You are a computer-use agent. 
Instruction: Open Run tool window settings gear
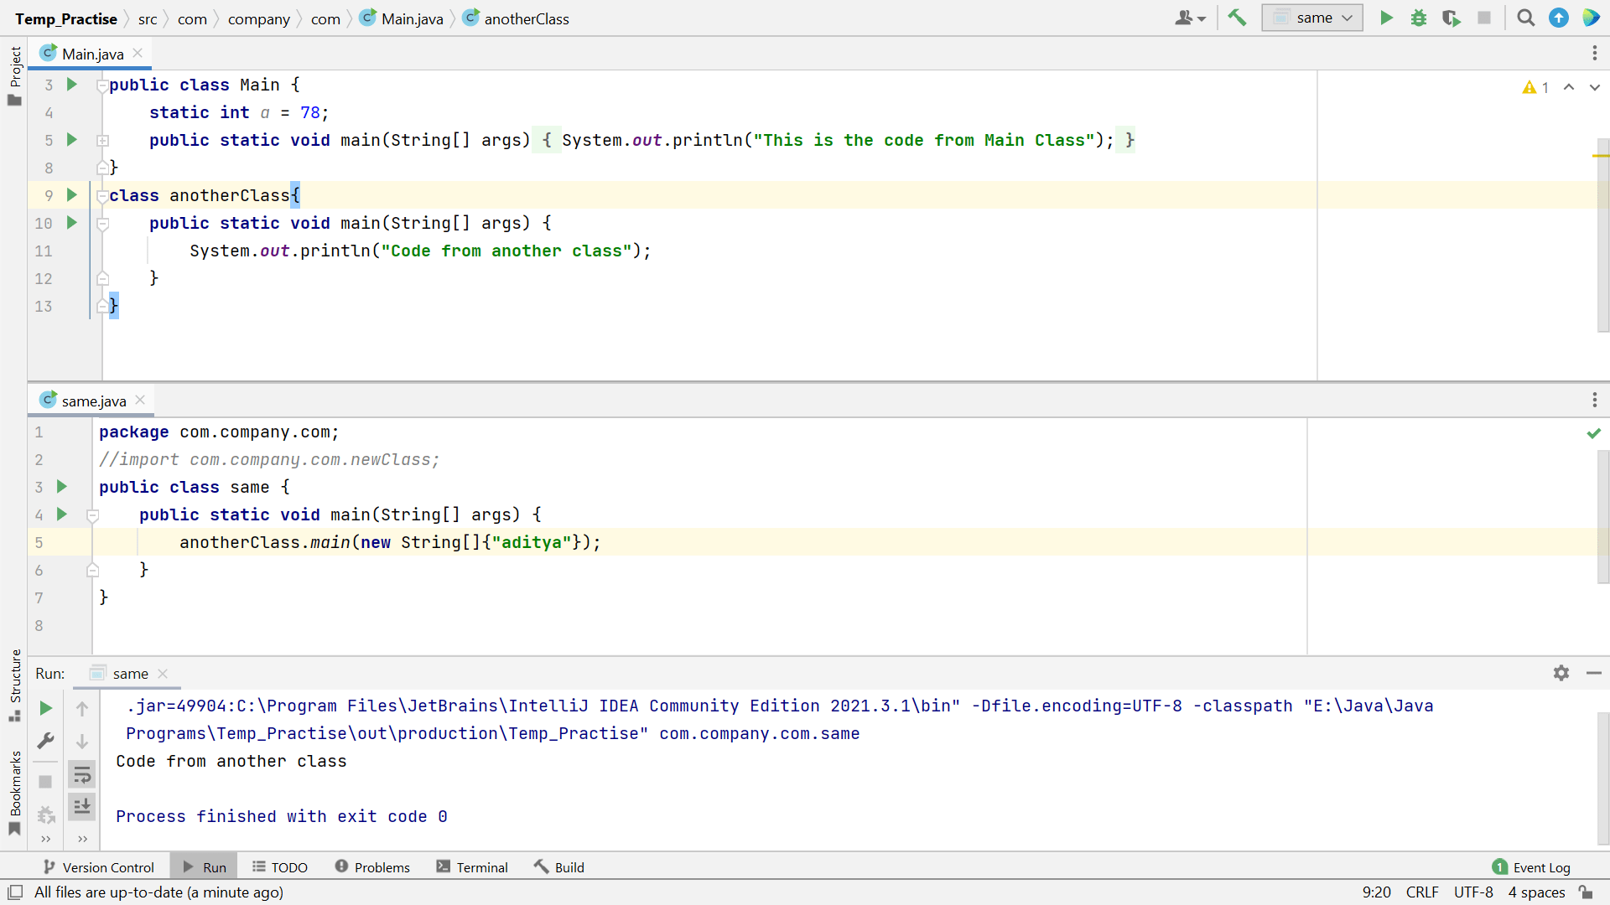click(1561, 673)
